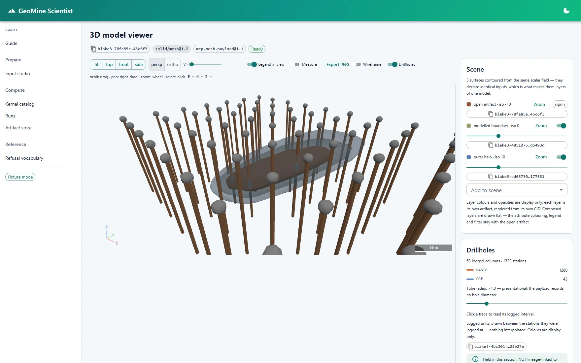Enable the Measure toggle

295,64
